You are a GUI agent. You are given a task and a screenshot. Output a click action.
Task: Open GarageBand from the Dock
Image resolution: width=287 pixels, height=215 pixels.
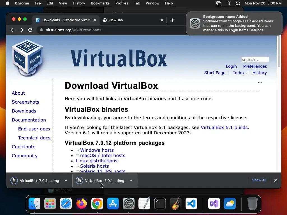[176, 204]
